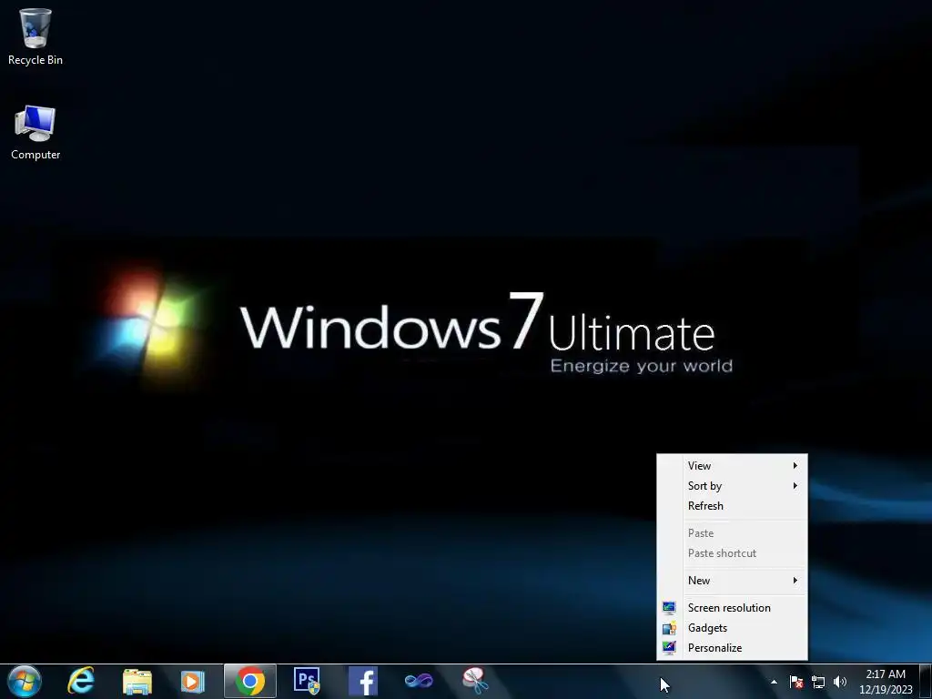Open Screen resolution from context menu

point(733,607)
